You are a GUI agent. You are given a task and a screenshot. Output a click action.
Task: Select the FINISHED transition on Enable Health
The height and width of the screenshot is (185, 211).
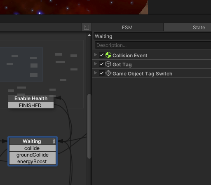(31, 105)
